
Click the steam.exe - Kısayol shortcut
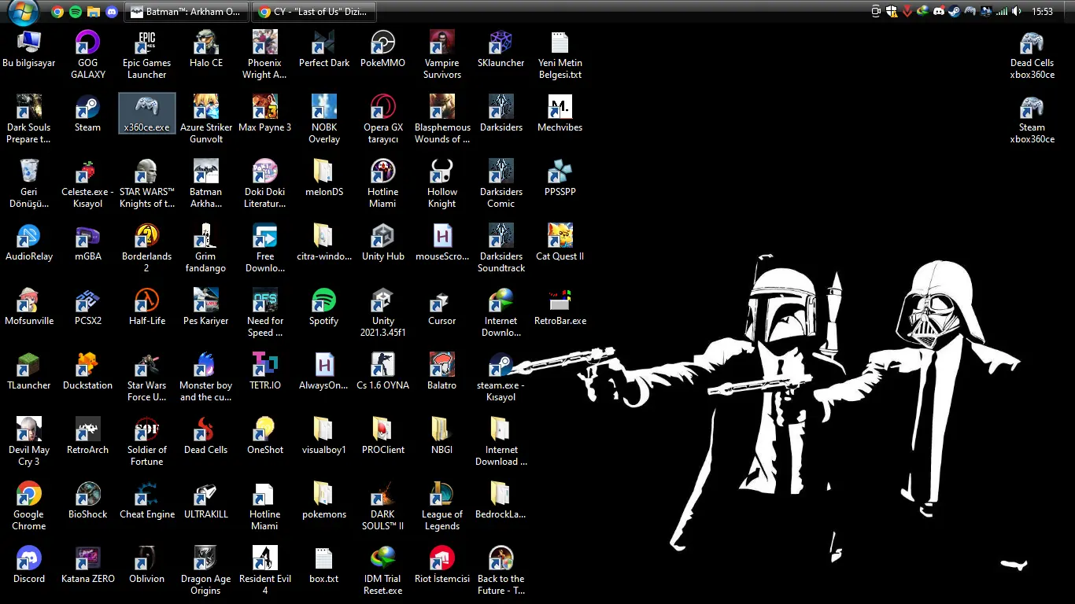click(501, 377)
